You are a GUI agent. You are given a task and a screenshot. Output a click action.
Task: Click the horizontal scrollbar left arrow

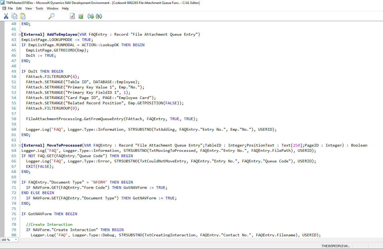[x=21, y=240]
